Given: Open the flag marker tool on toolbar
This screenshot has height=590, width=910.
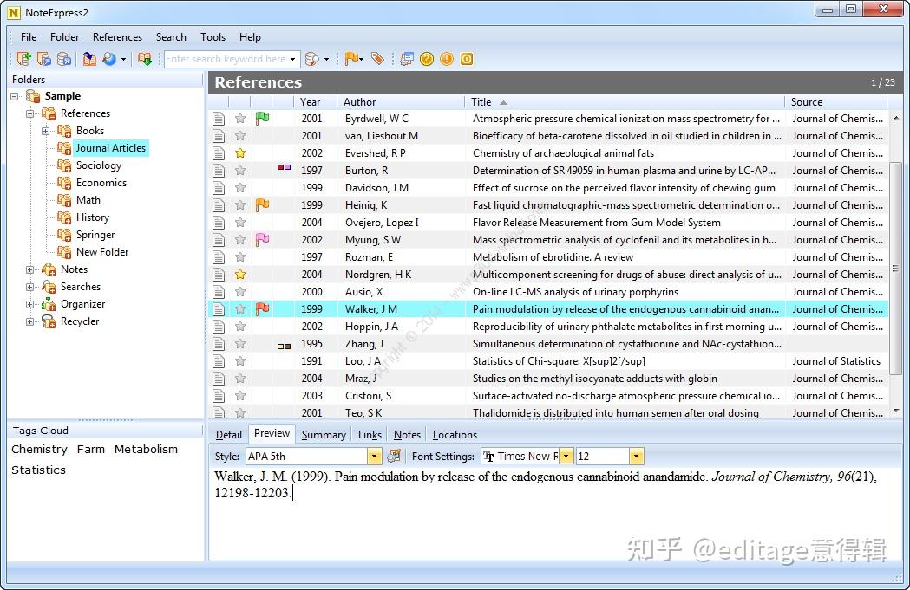Looking at the screenshot, I should click(x=351, y=58).
